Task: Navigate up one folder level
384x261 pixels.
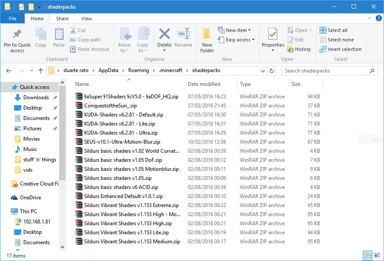Action: [x=41, y=71]
